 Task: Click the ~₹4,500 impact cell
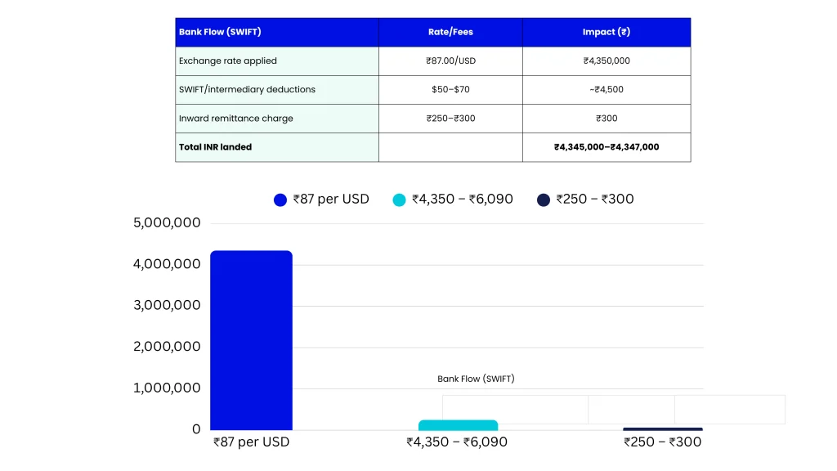[x=606, y=90]
